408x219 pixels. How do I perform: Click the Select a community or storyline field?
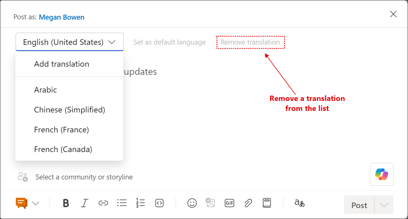tap(84, 177)
